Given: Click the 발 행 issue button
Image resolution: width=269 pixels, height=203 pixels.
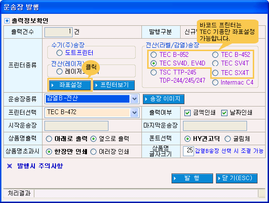Looking at the screenshot, I should pyautogui.click(x=192, y=178).
